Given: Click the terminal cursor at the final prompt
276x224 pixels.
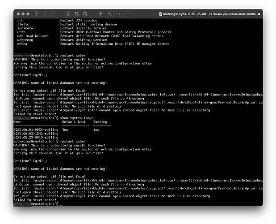Looking at the screenshot, I should click(61, 204).
